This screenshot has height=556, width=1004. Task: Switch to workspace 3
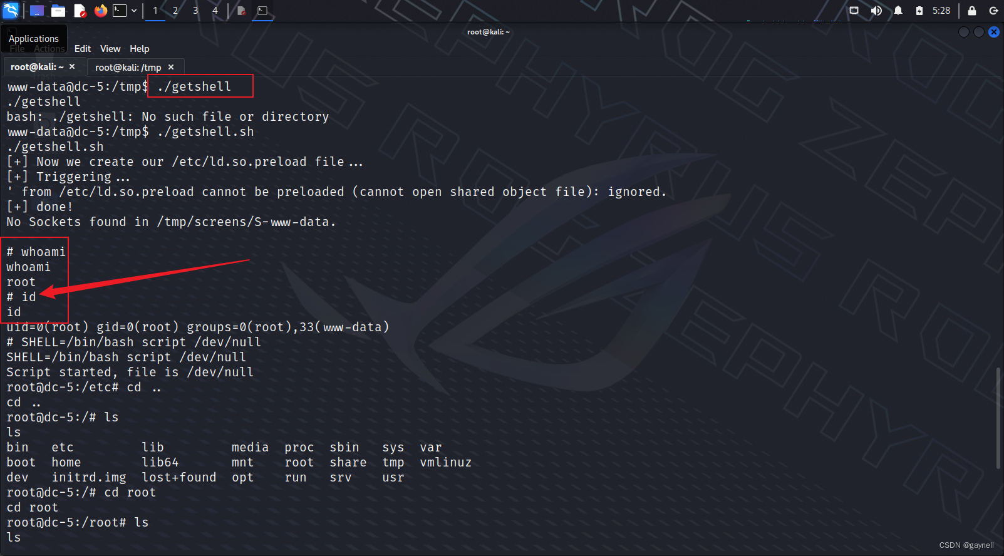coord(195,11)
